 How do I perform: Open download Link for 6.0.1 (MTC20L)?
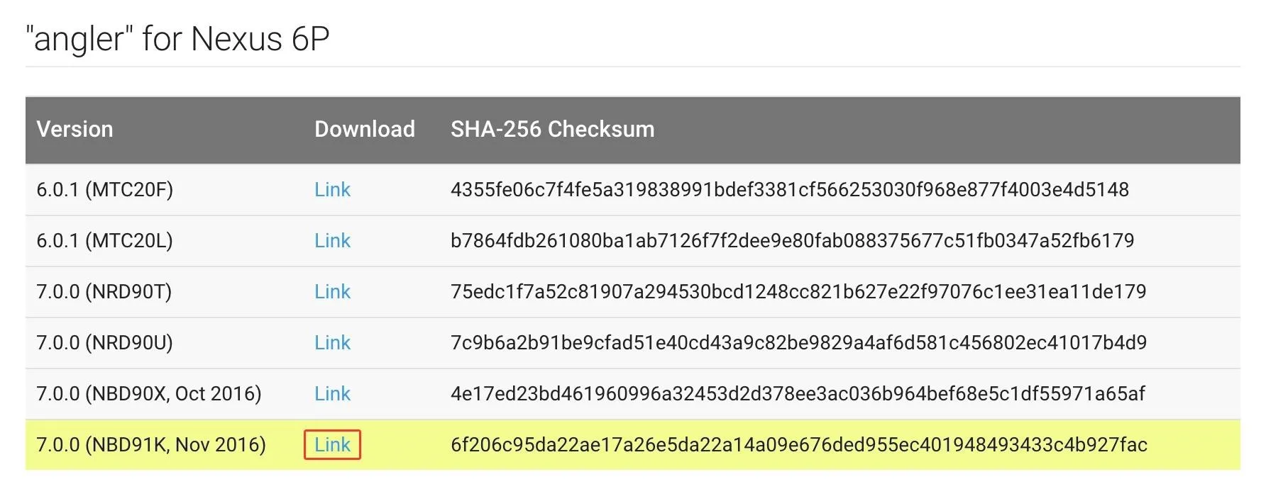pyautogui.click(x=332, y=241)
